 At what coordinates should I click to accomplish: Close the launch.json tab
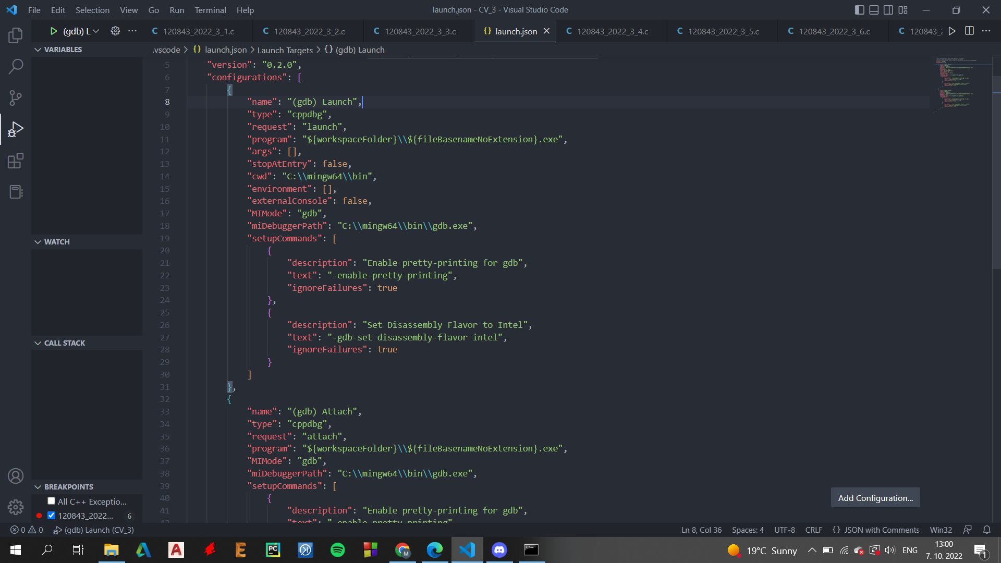[x=546, y=31]
